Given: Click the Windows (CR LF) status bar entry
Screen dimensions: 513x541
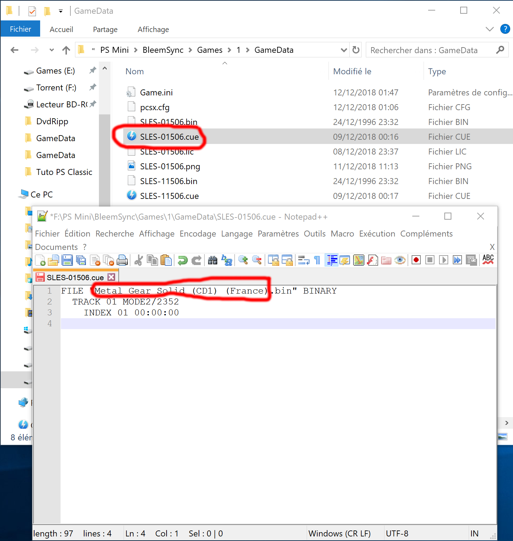Looking at the screenshot, I should click(x=339, y=534).
